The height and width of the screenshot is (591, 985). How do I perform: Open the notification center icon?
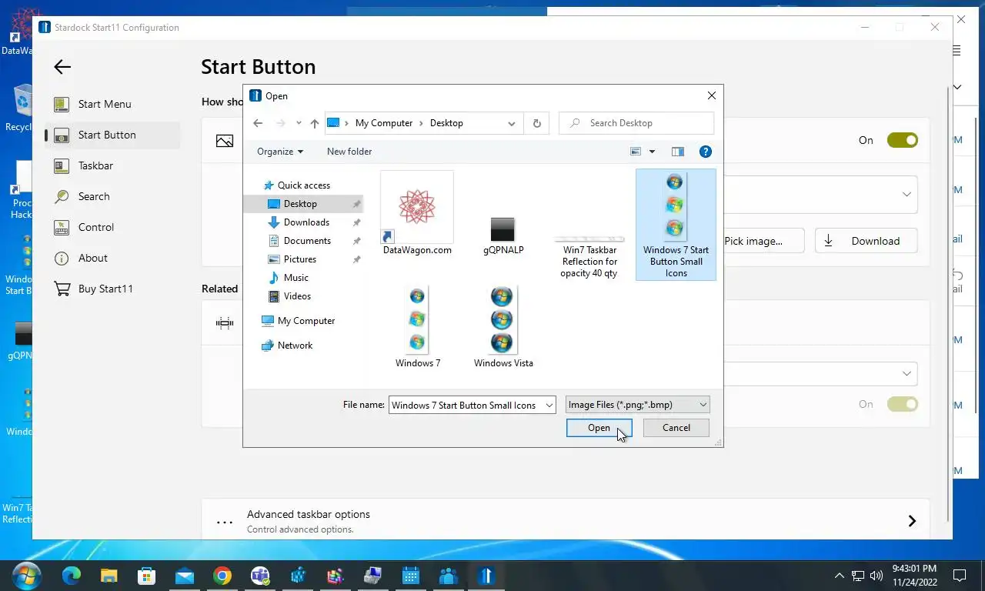[x=960, y=576]
